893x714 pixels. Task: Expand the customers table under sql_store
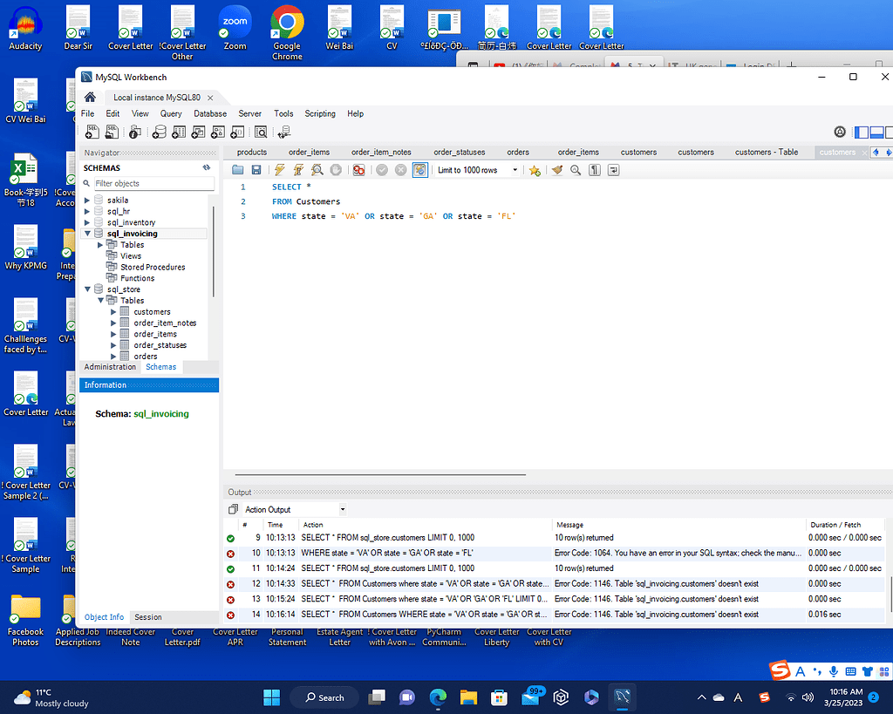(112, 311)
